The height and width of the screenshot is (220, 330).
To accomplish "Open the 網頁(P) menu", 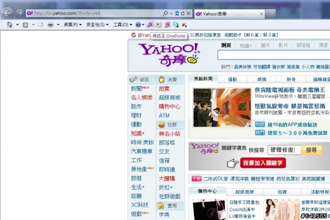I will pyautogui.click(x=73, y=25).
